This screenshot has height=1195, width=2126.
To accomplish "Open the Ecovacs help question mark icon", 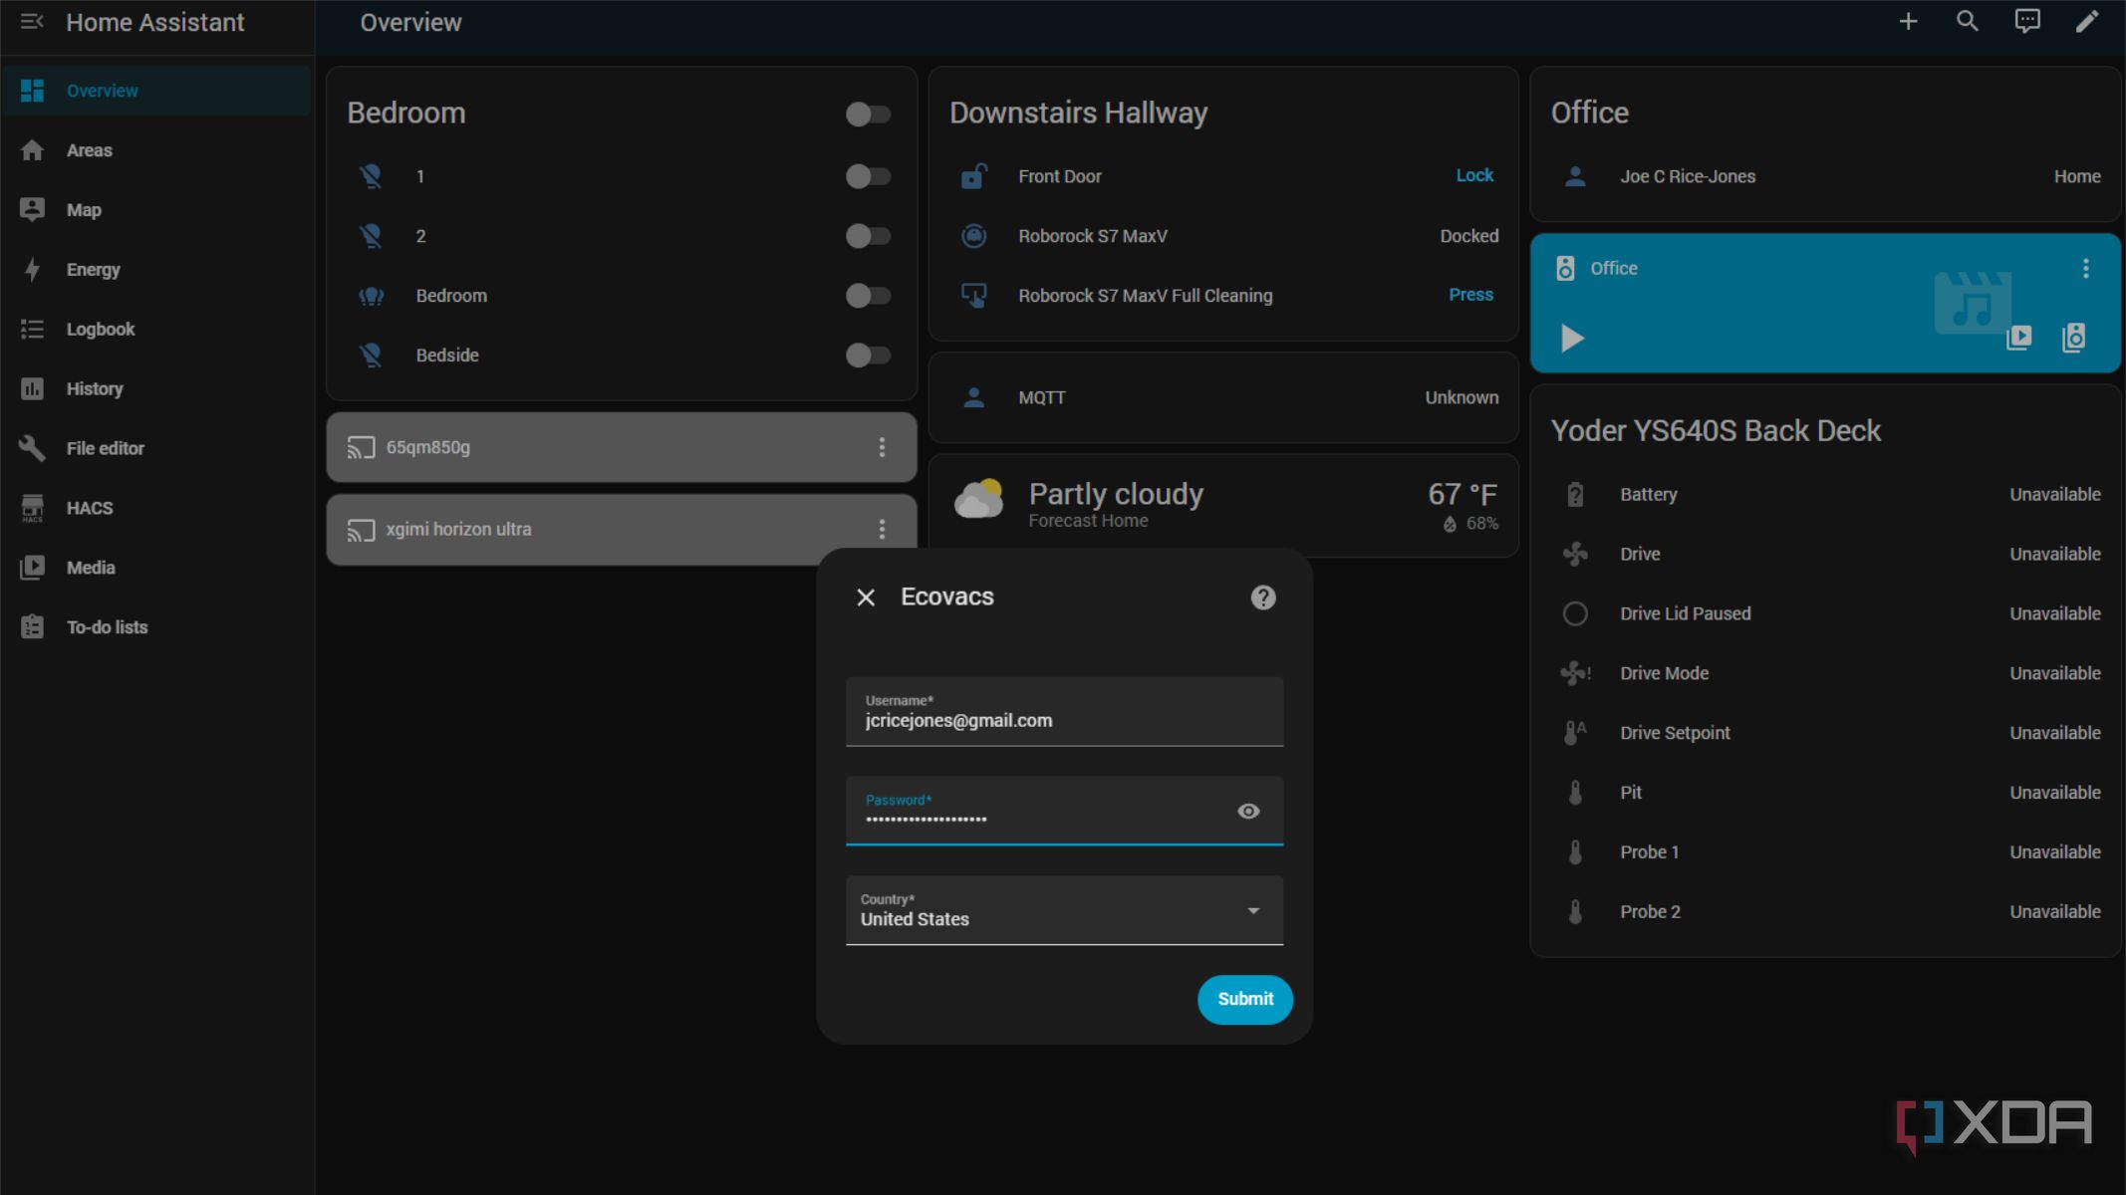I will (1263, 597).
